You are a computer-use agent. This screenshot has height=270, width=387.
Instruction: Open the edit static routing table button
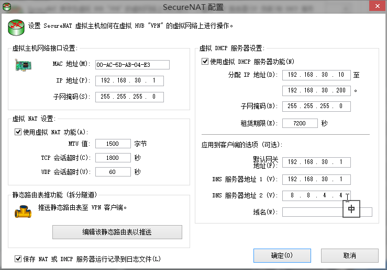(x=117, y=232)
